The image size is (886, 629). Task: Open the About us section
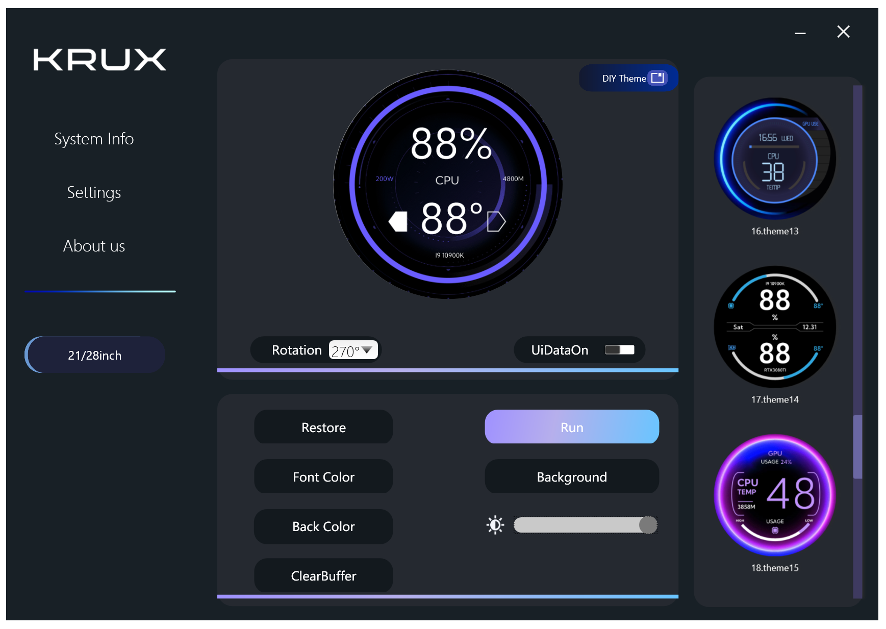(x=94, y=246)
